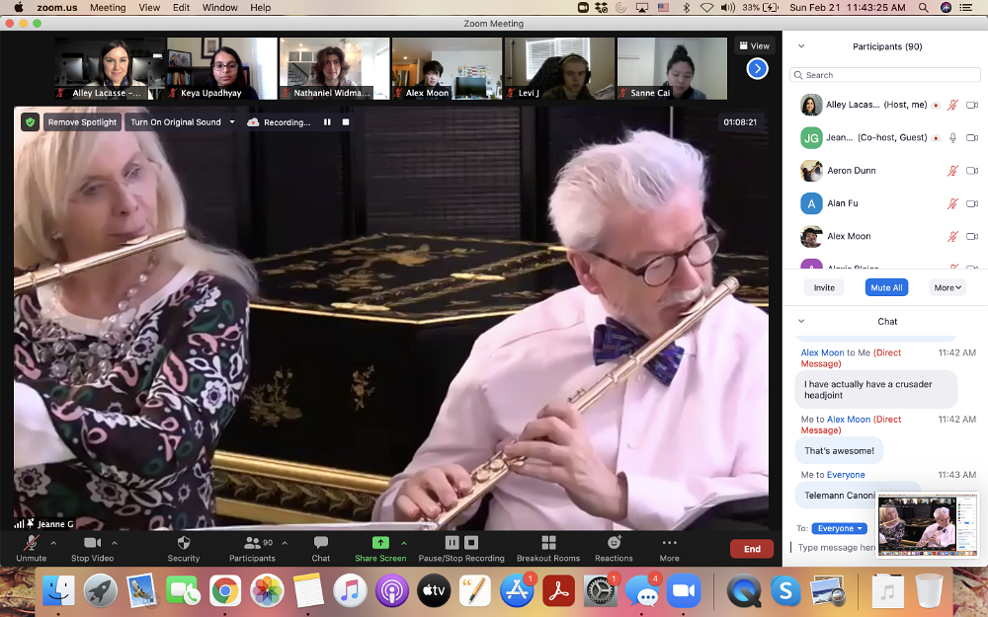This screenshot has height=617, width=988.
Task: Pause recording from the bottom toolbar
Action: (452, 543)
